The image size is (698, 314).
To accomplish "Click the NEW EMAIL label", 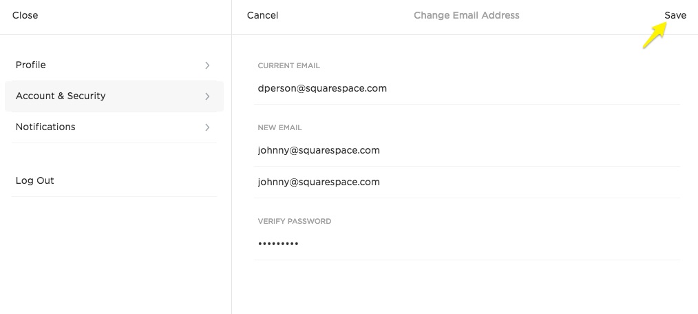I will point(279,128).
